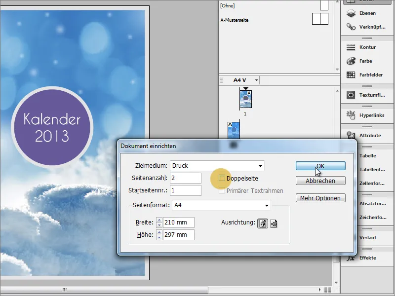Select the A-Musterseite label
395x296 pixels.
pyautogui.click(x=234, y=20)
